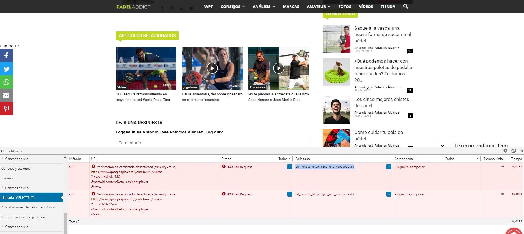Screen dimensions: 524x234
Task: Go to the WPT menu item
Action: point(209,7)
